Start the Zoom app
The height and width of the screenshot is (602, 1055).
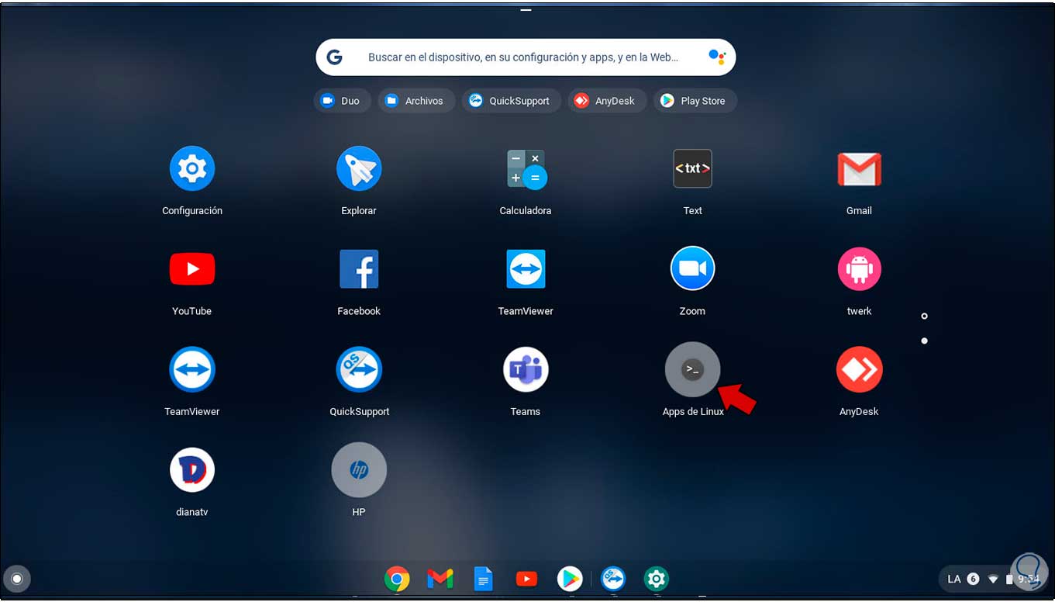[x=692, y=269]
